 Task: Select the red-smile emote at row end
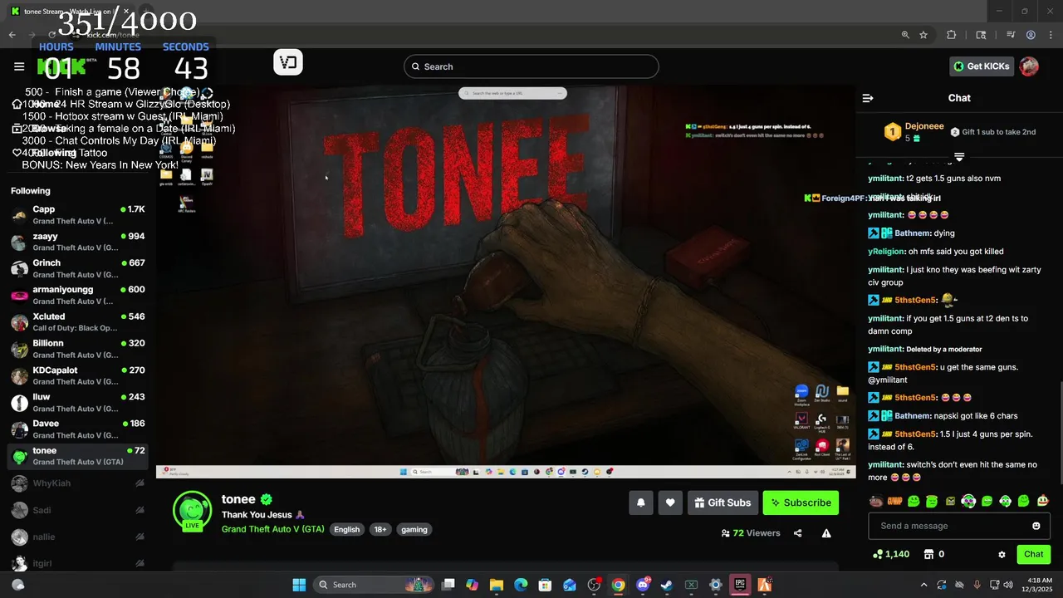[1042, 501]
